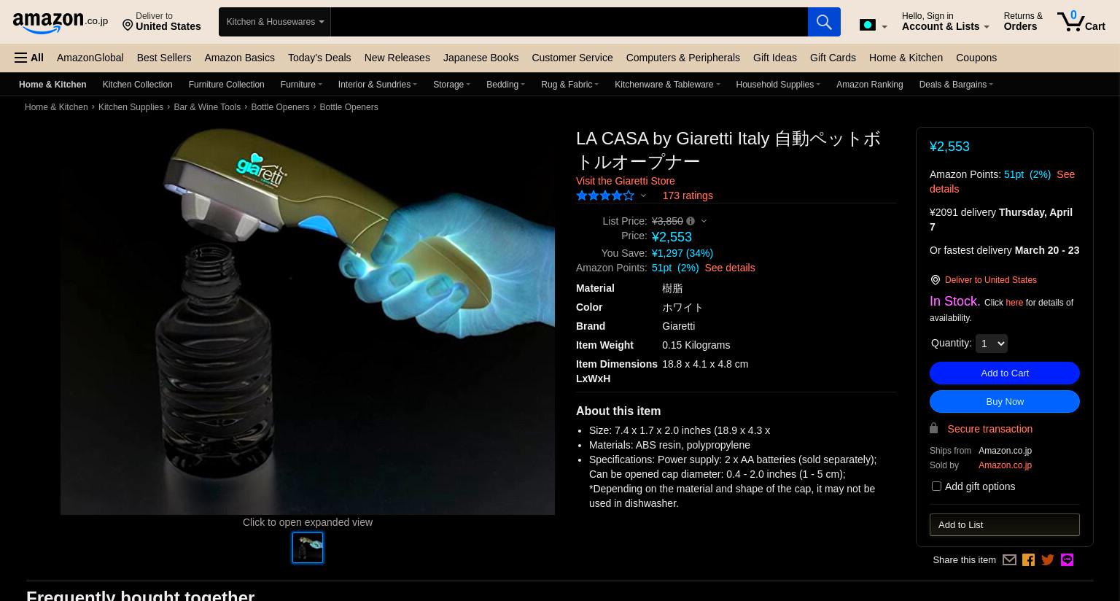The width and height of the screenshot is (1120, 601).
Task: Click Sold by Amazon.co.jp link
Action: tap(1005, 465)
